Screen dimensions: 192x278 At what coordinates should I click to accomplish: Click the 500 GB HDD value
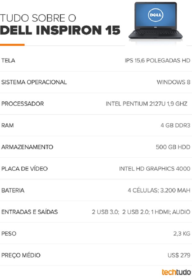[x=173, y=147]
